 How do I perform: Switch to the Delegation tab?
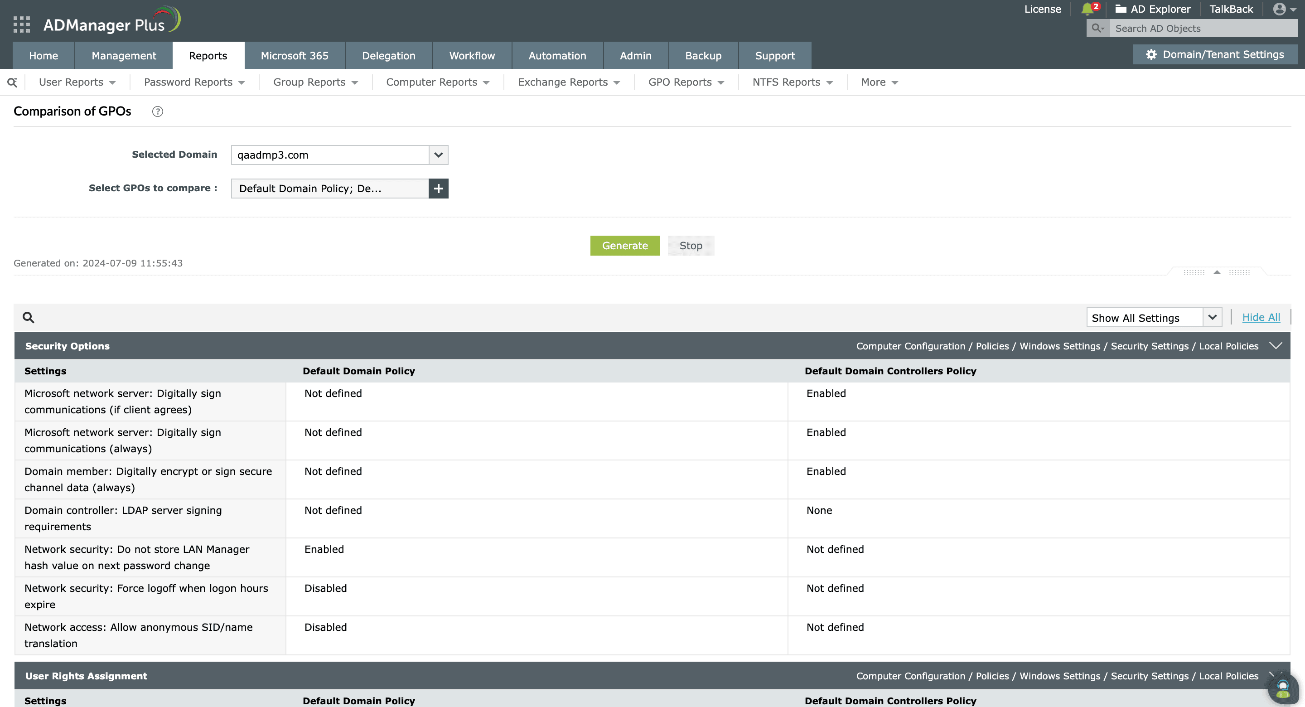click(389, 56)
